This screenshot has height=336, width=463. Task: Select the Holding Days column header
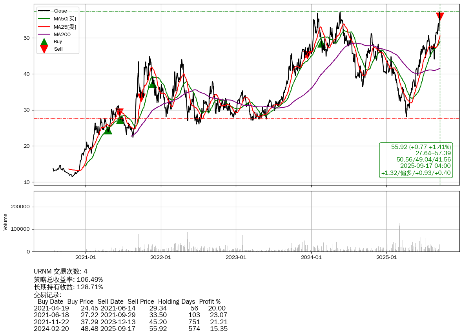[177, 301]
